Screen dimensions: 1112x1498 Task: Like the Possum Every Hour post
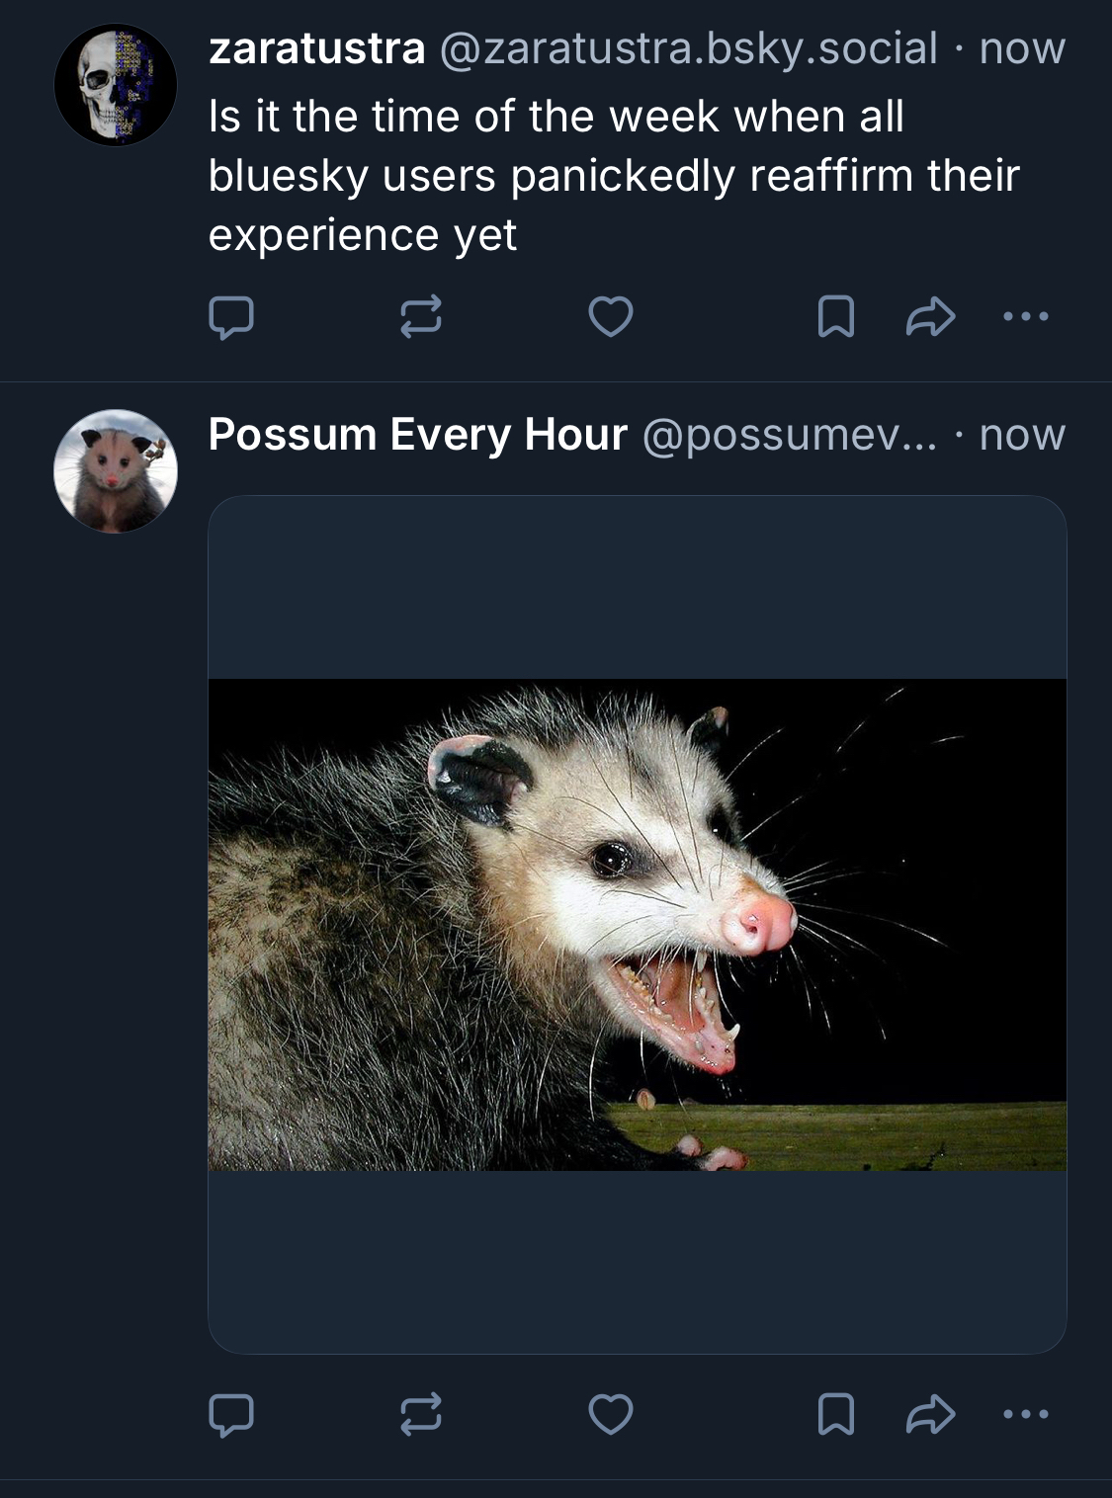pos(610,1414)
